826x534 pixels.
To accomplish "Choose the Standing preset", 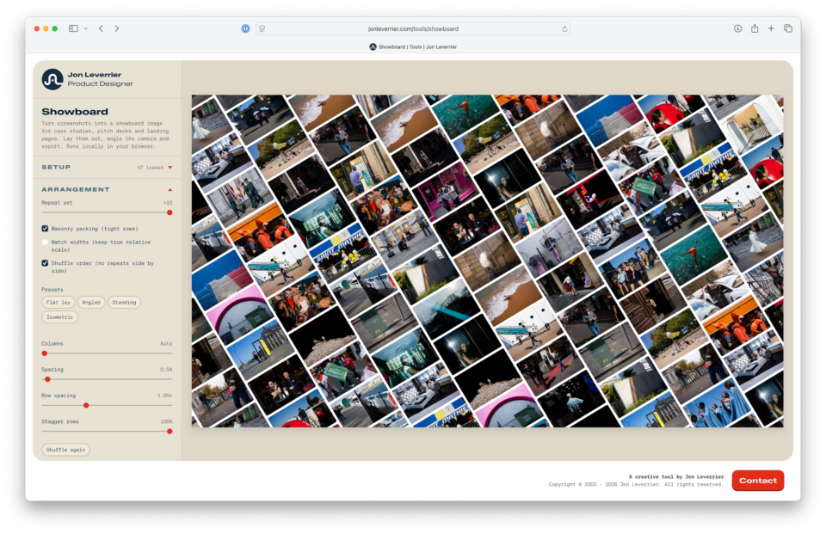I will pos(124,303).
